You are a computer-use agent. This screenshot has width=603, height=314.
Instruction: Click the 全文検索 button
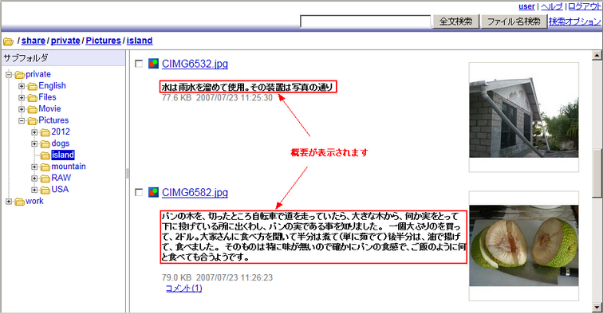tap(456, 22)
